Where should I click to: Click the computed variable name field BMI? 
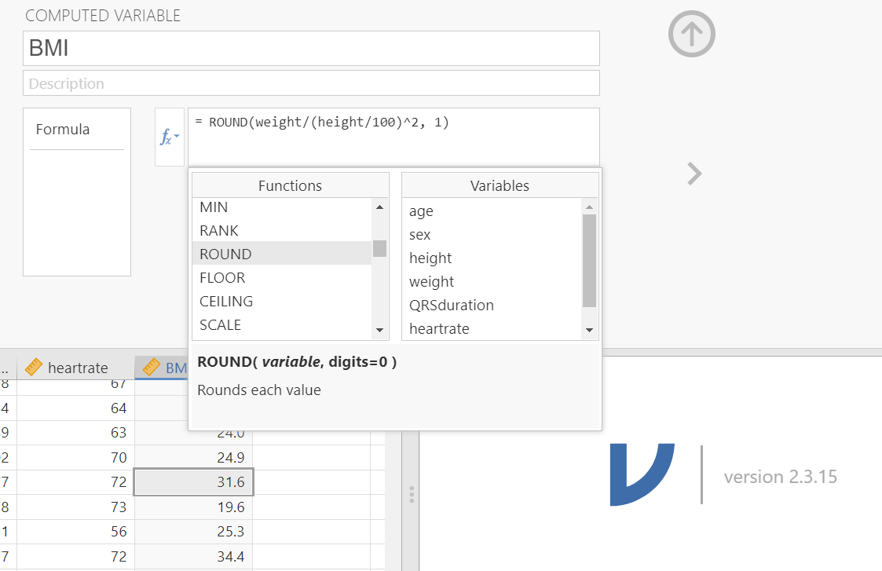[x=311, y=48]
